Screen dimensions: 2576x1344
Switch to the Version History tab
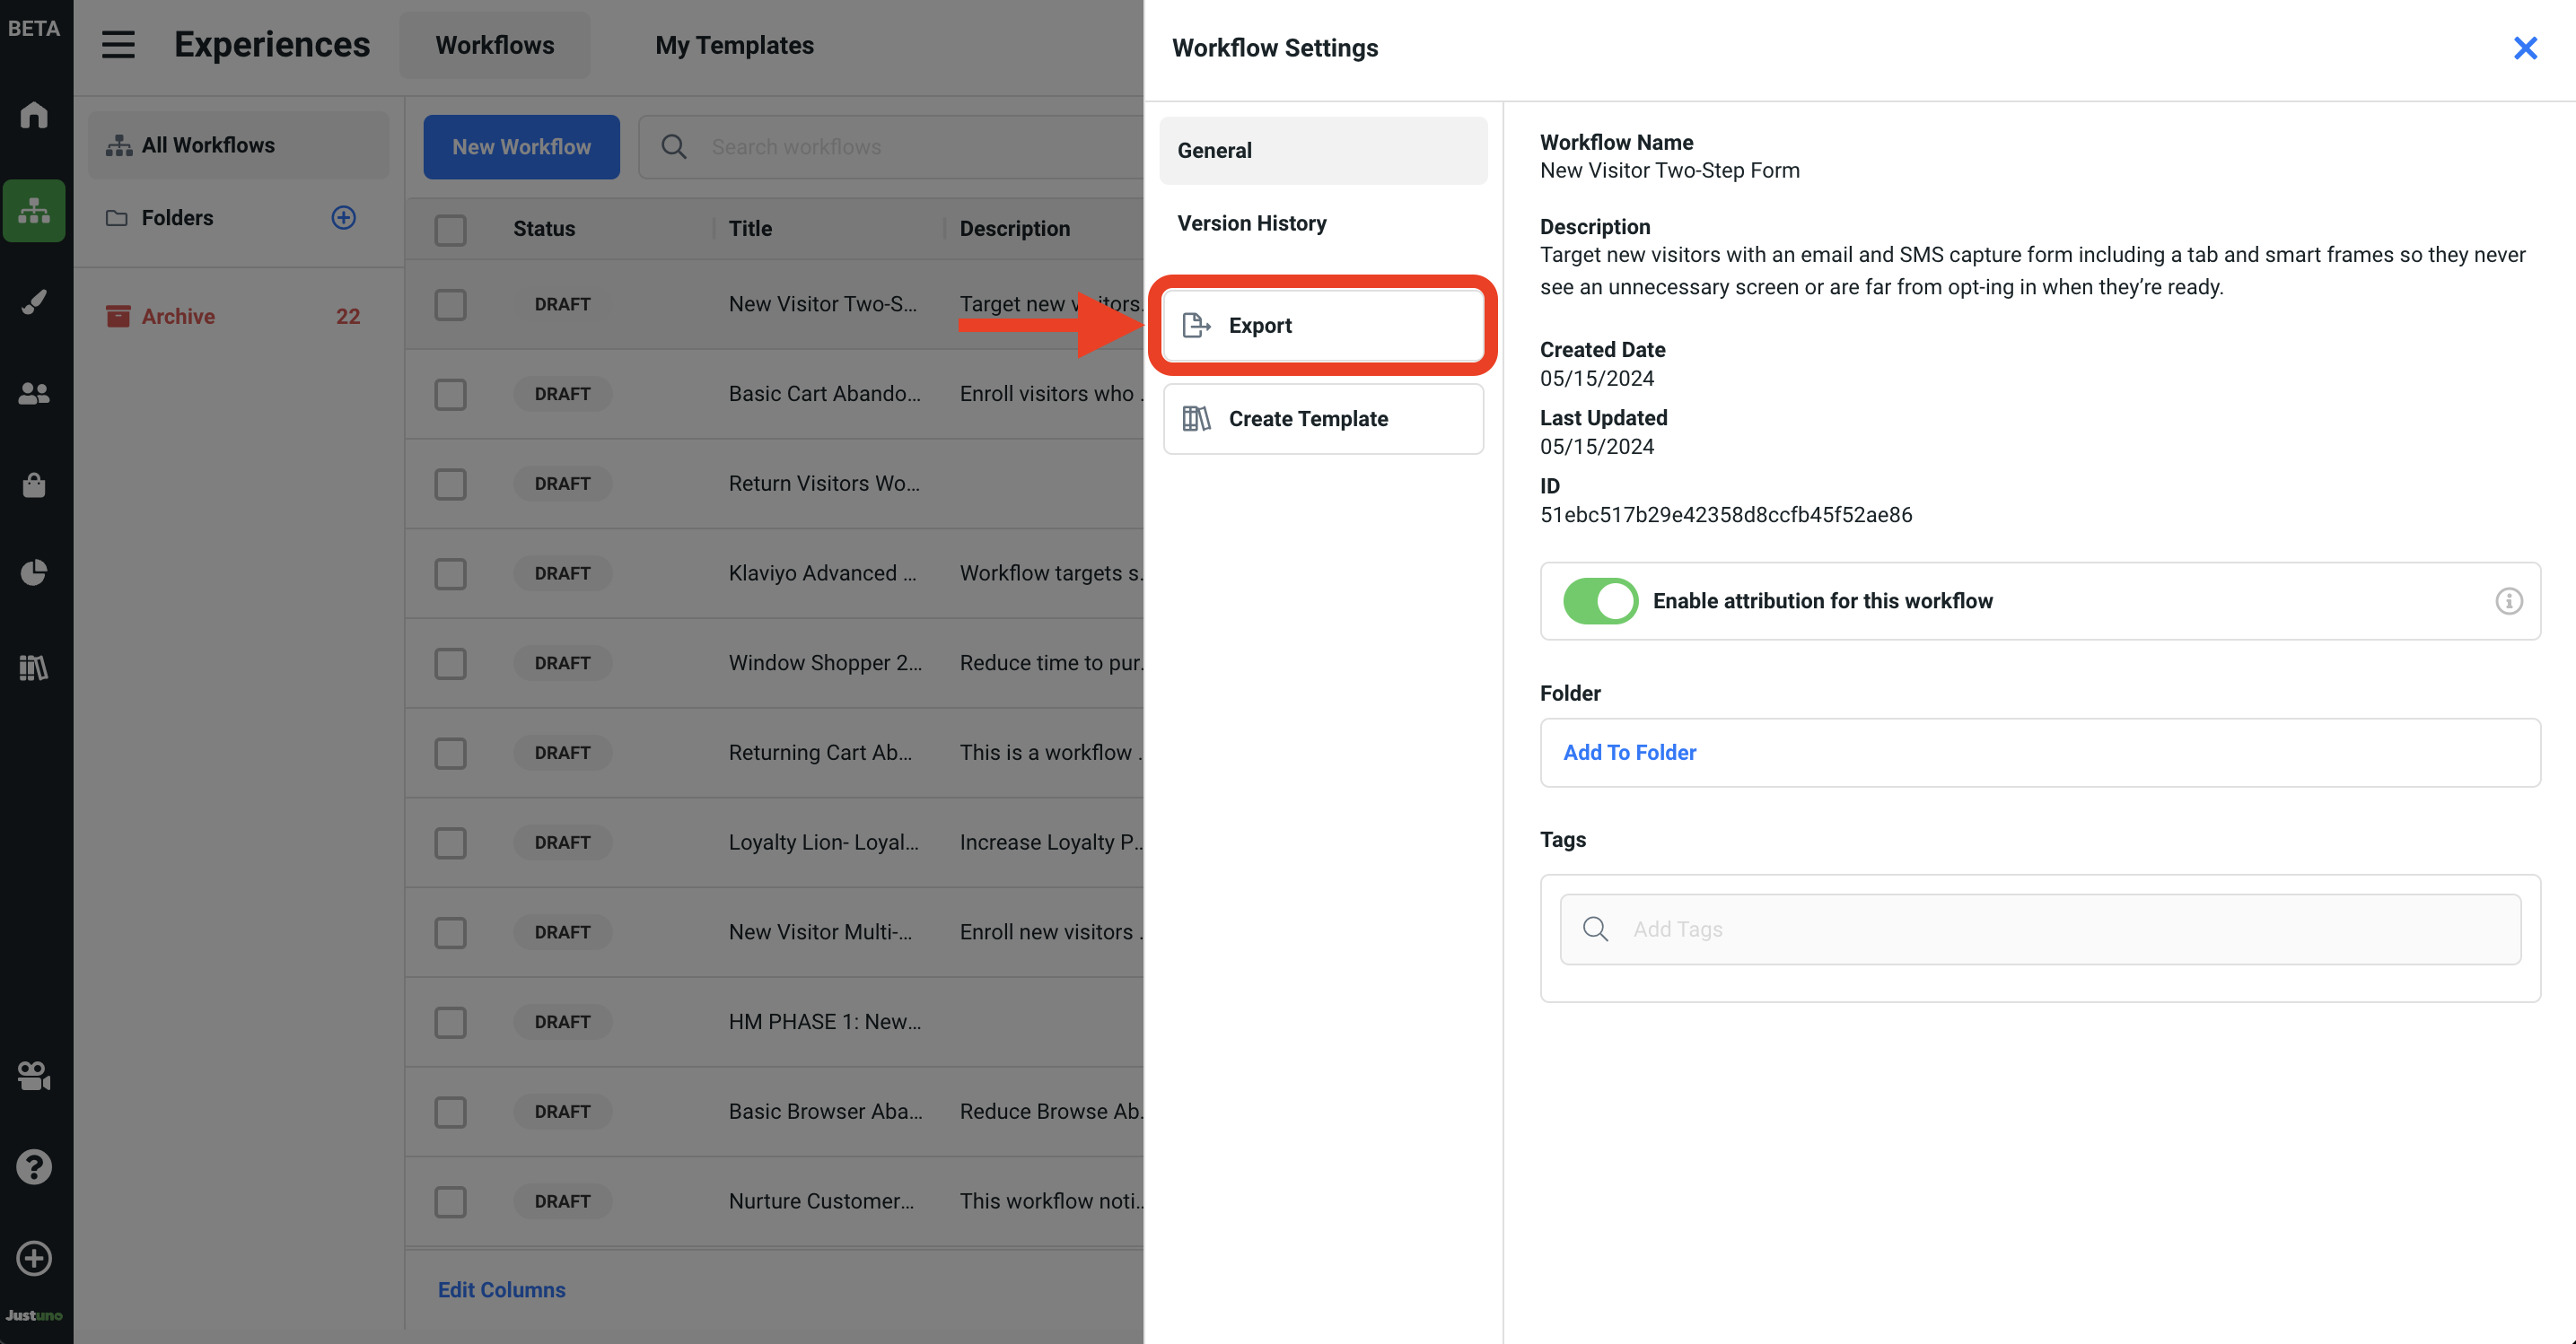click(x=1251, y=223)
